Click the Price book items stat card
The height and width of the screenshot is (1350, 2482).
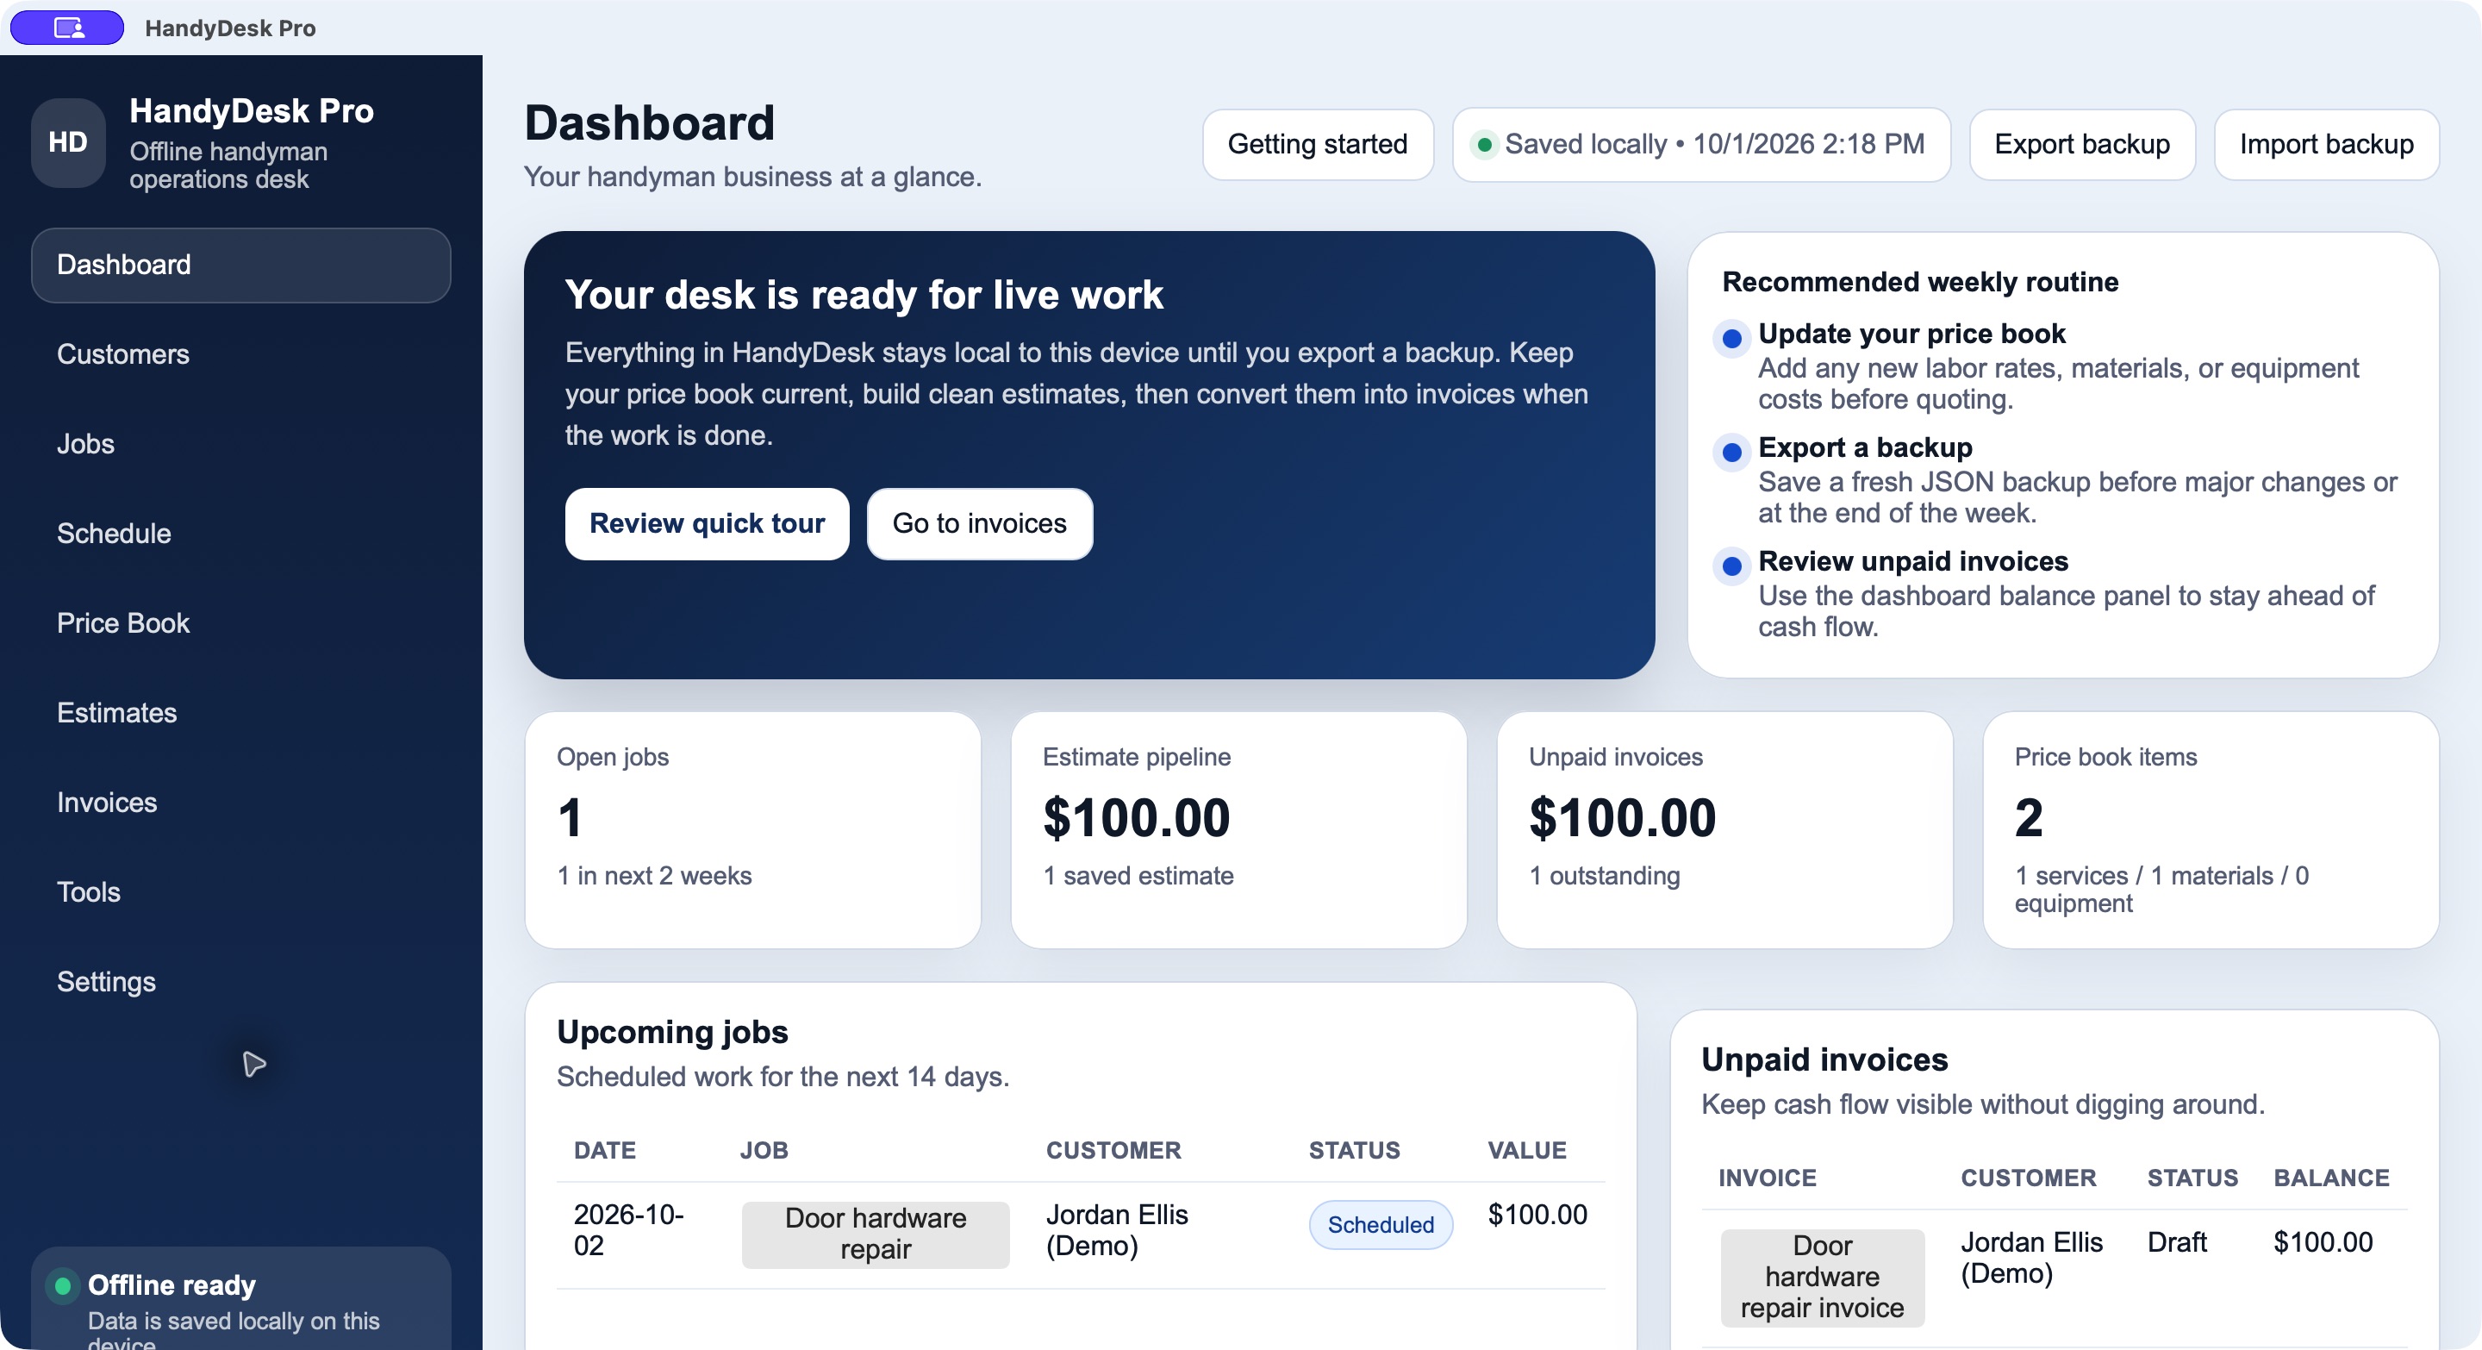pos(2211,829)
